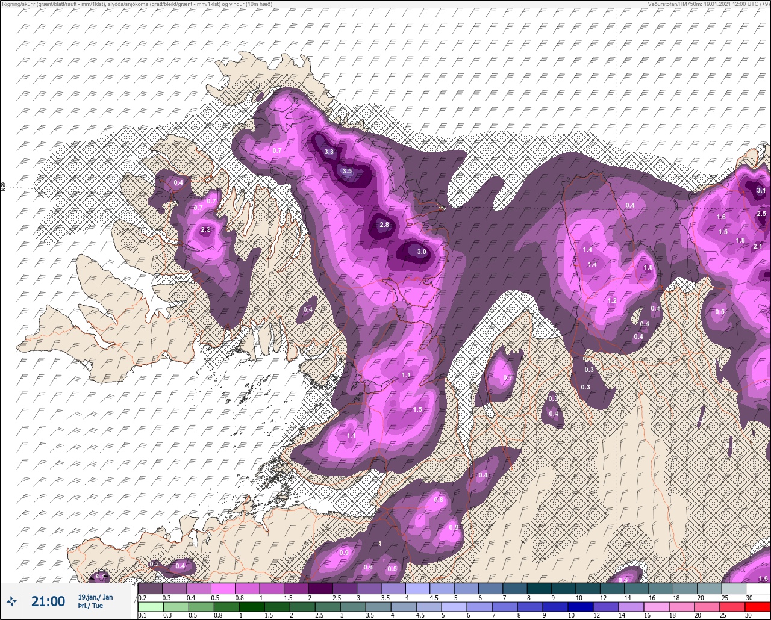Click the N99 label on the left map edge
The width and height of the screenshot is (771, 620).
(3, 187)
